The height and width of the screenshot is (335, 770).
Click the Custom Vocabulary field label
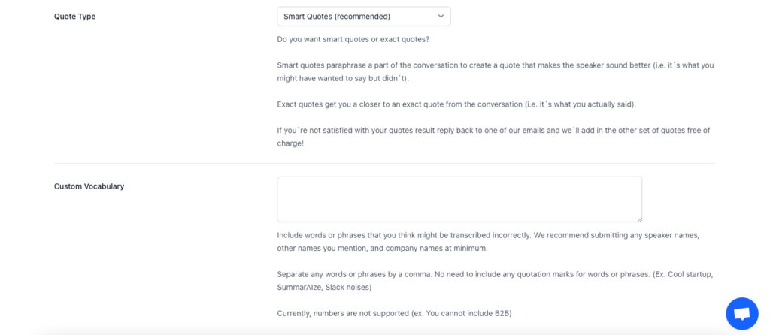[x=89, y=186]
